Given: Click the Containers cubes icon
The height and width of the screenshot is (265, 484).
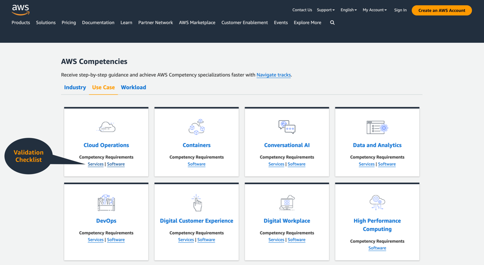Looking at the screenshot, I should click(196, 127).
